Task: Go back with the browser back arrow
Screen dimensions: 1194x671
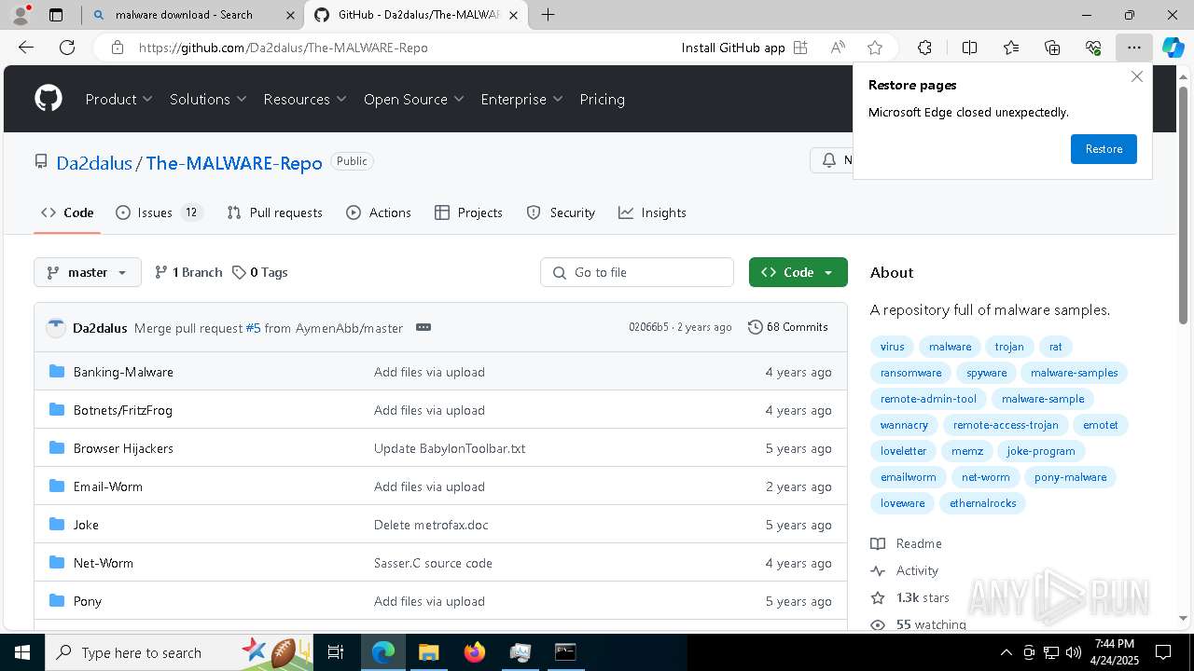Action: coord(26,48)
